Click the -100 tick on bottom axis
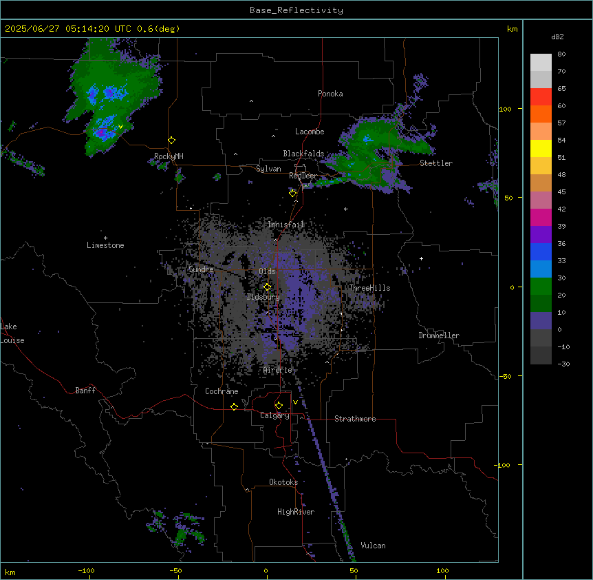The height and width of the screenshot is (580, 593). coord(86,570)
